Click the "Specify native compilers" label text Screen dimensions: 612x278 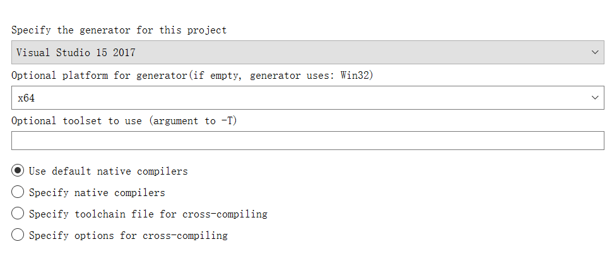tap(97, 192)
